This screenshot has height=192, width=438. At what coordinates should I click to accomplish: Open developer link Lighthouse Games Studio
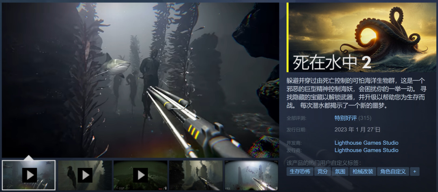coord(367,143)
